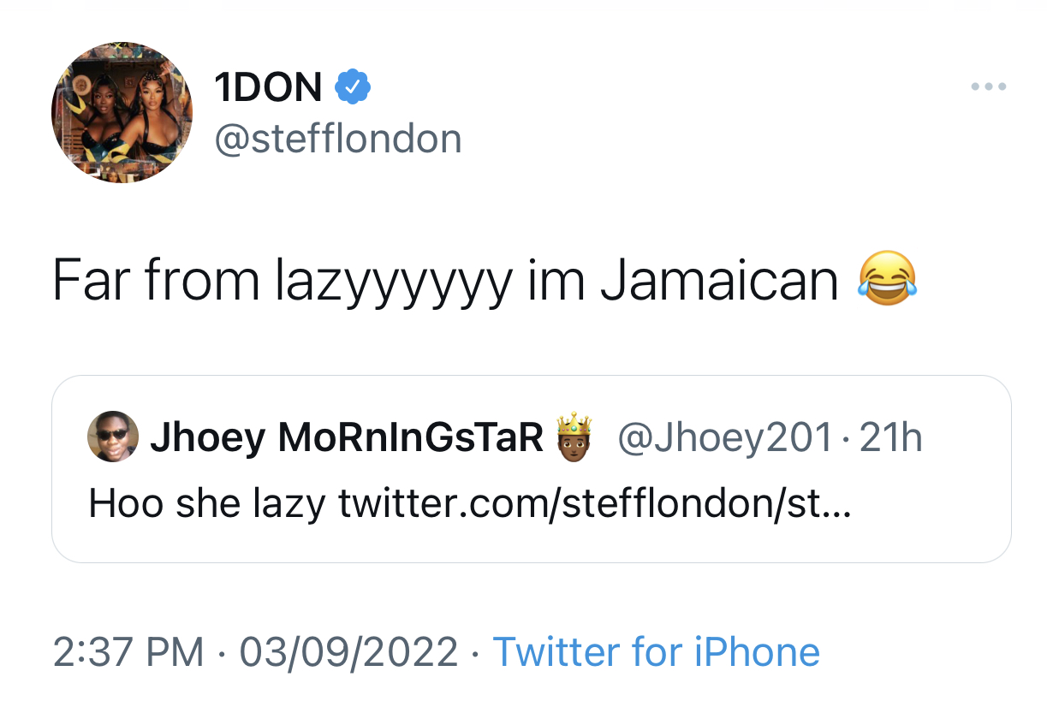
Task: Click the 03/09/2022 date
Action: tap(348, 652)
